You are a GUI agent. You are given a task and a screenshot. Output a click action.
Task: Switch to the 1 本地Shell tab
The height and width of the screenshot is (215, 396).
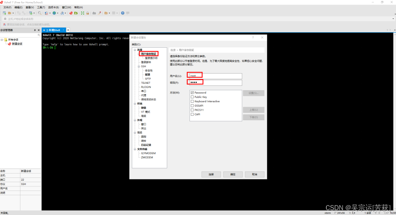(53, 30)
